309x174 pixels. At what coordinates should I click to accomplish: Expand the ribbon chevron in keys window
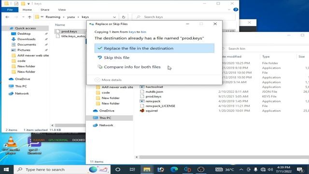(229, 10)
